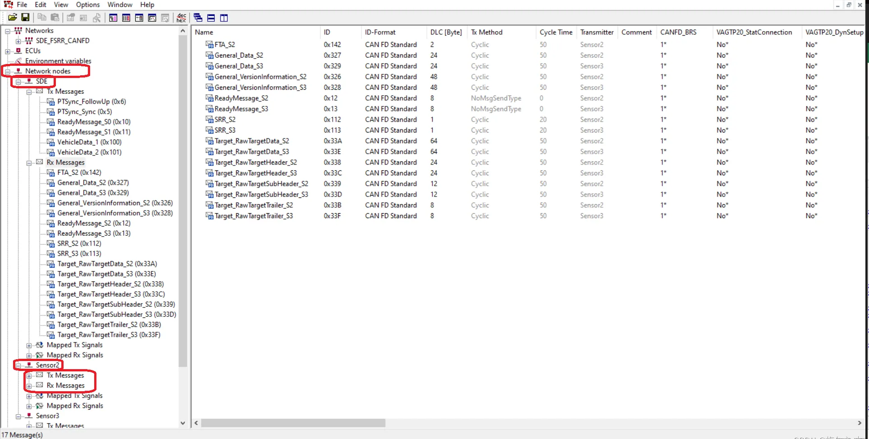Collapse the SDE network node
The height and width of the screenshot is (439, 869).
click(18, 82)
